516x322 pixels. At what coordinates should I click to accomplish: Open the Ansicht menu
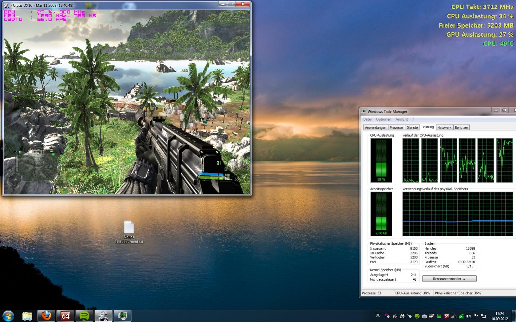(402, 119)
